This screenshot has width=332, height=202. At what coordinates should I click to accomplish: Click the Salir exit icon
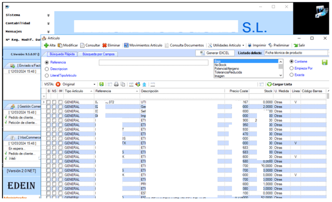[x=296, y=46]
